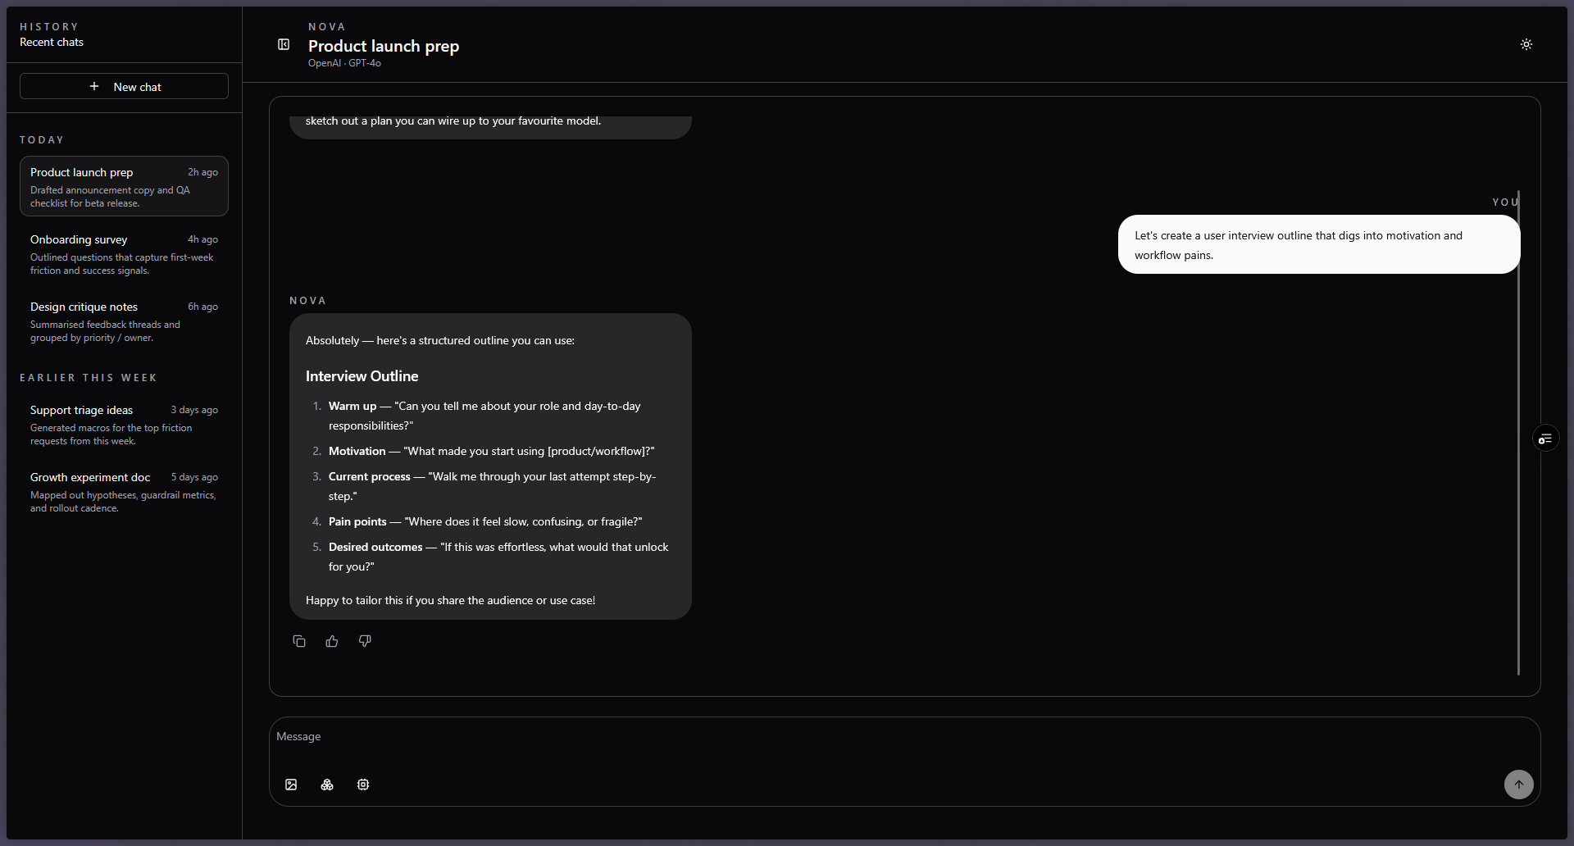The image size is (1574, 846).
Task: Click the OpenAI GPT-4o model label
Action: pos(344,63)
